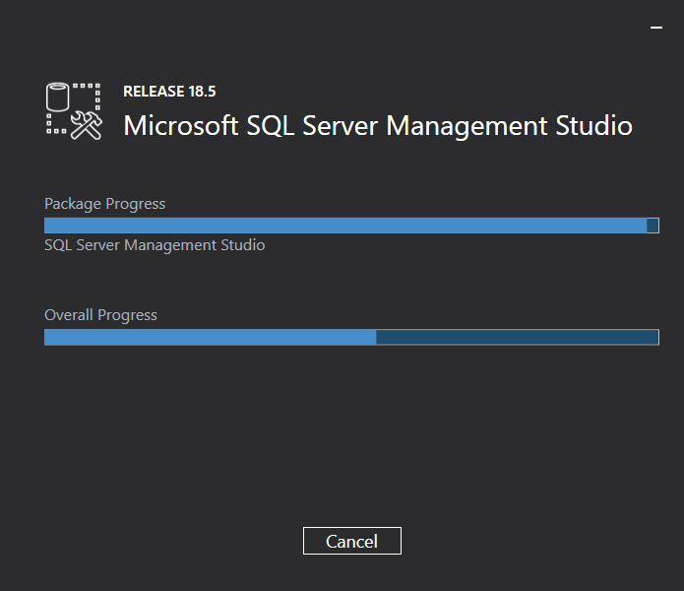The image size is (684, 591).
Task: Click the Microsoft SQL Server Management Studio title
Action: tap(378, 126)
